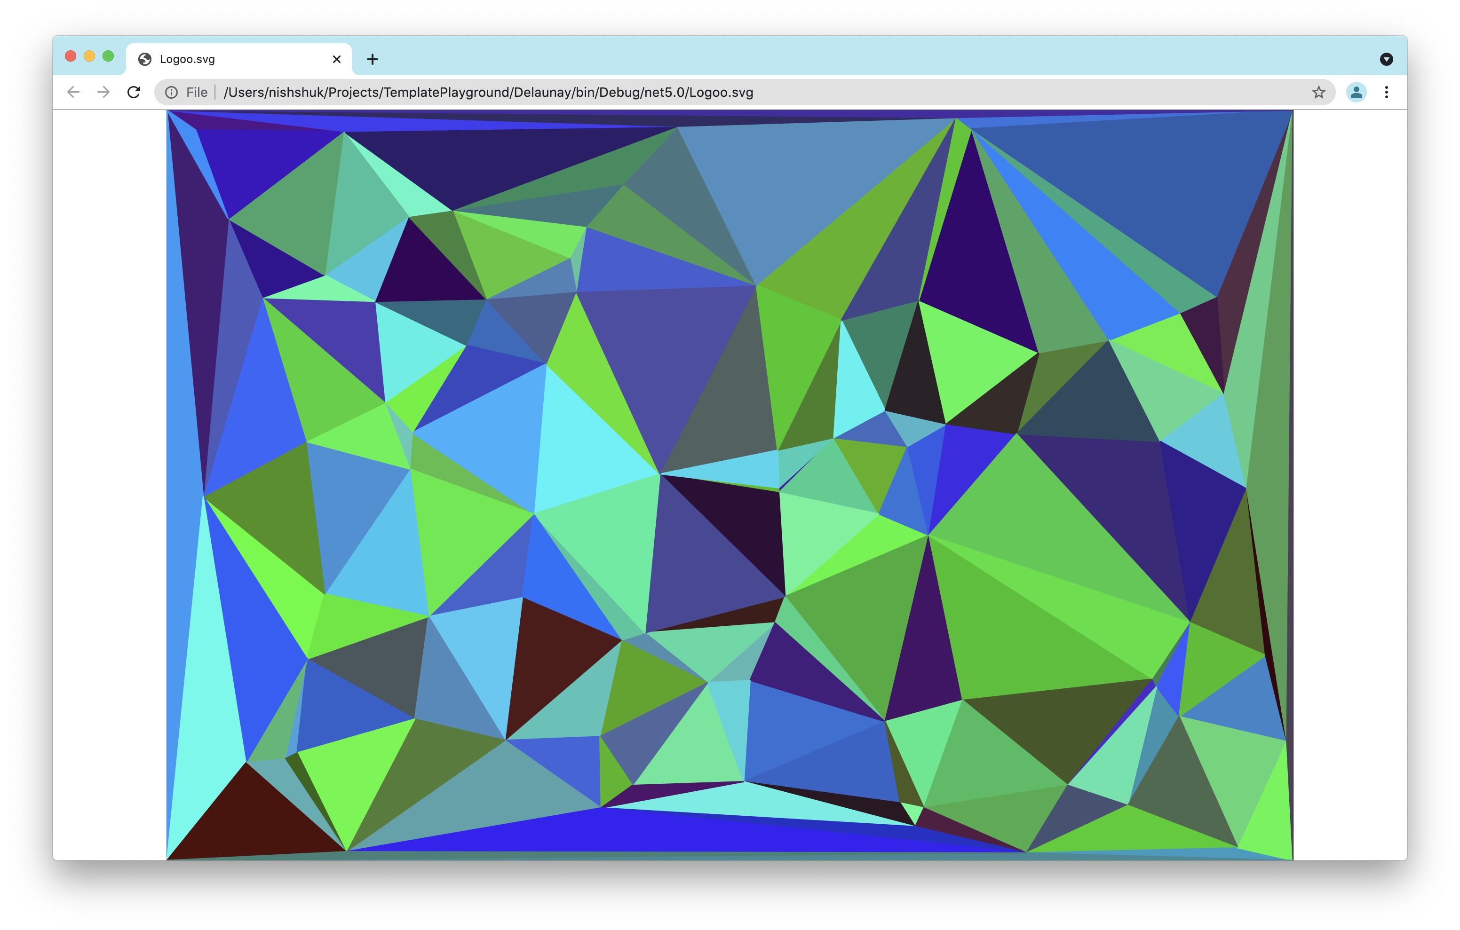This screenshot has height=930, width=1460.
Task: Open the user profile avatar
Action: pos(1357,92)
